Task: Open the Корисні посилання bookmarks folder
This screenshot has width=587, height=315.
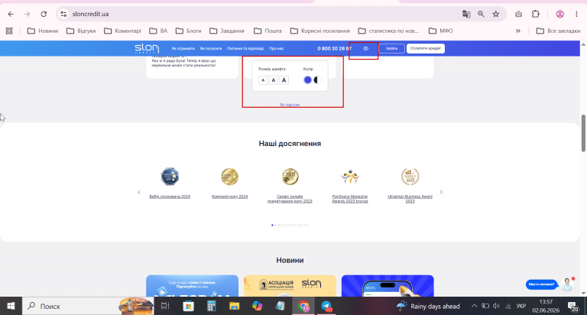Action: 320,31
